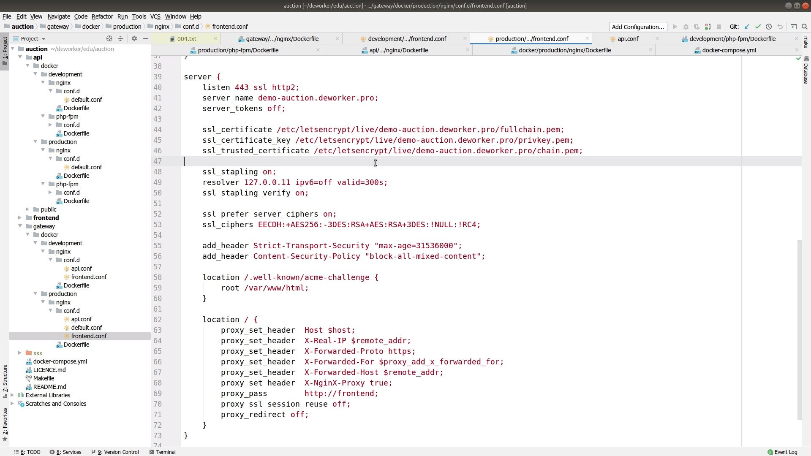
Task: Select frontend.conf file in production nginx conf
Action: tap(89, 336)
